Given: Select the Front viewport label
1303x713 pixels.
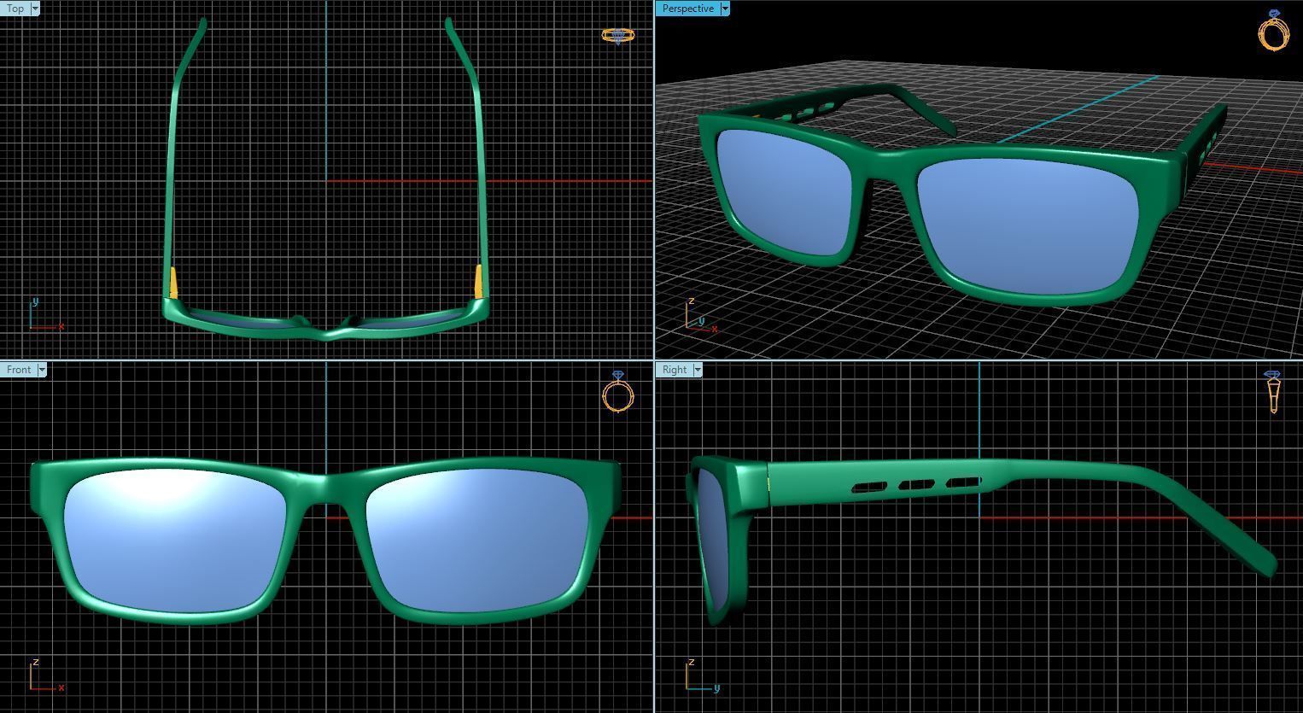Looking at the screenshot, I should 18,370.
